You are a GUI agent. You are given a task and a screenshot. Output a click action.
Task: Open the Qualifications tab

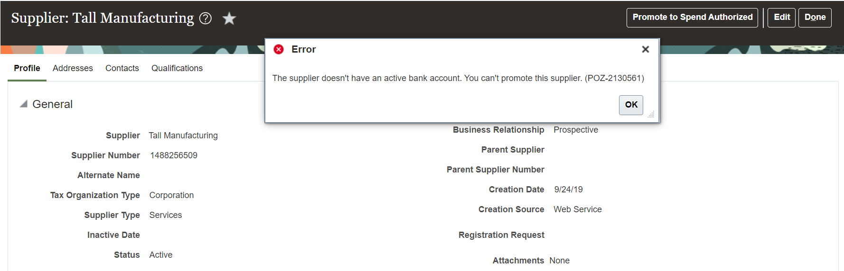click(177, 68)
